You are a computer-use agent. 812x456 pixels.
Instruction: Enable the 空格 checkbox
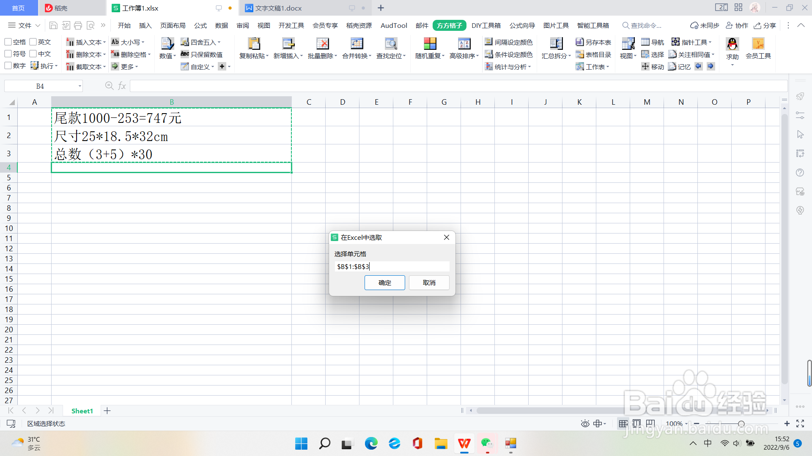[x=8, y=42]
